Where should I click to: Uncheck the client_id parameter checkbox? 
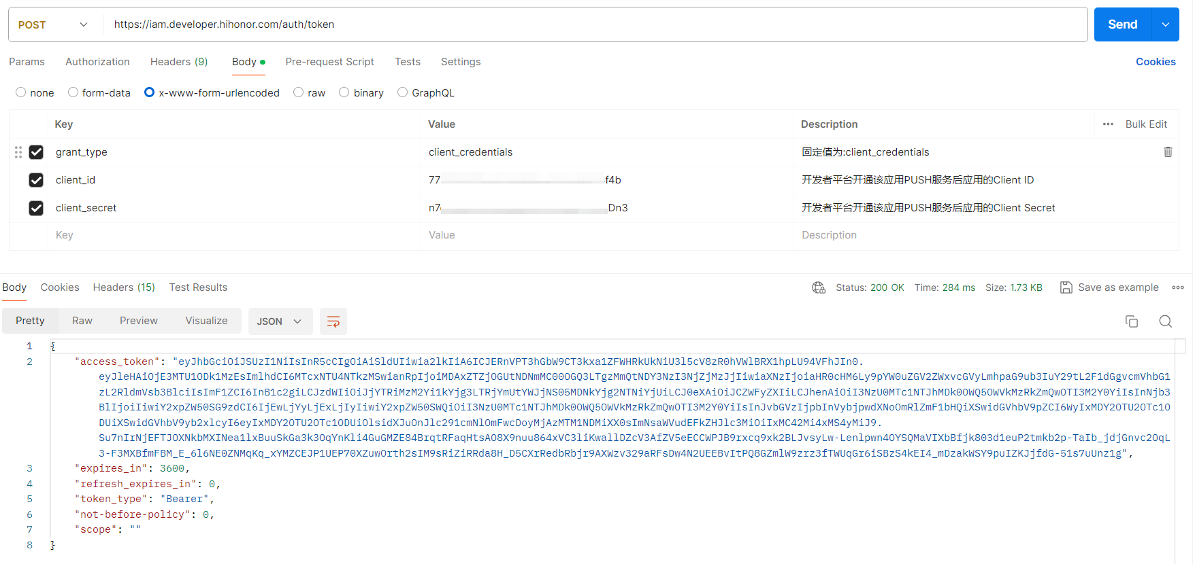coord(36,180)
